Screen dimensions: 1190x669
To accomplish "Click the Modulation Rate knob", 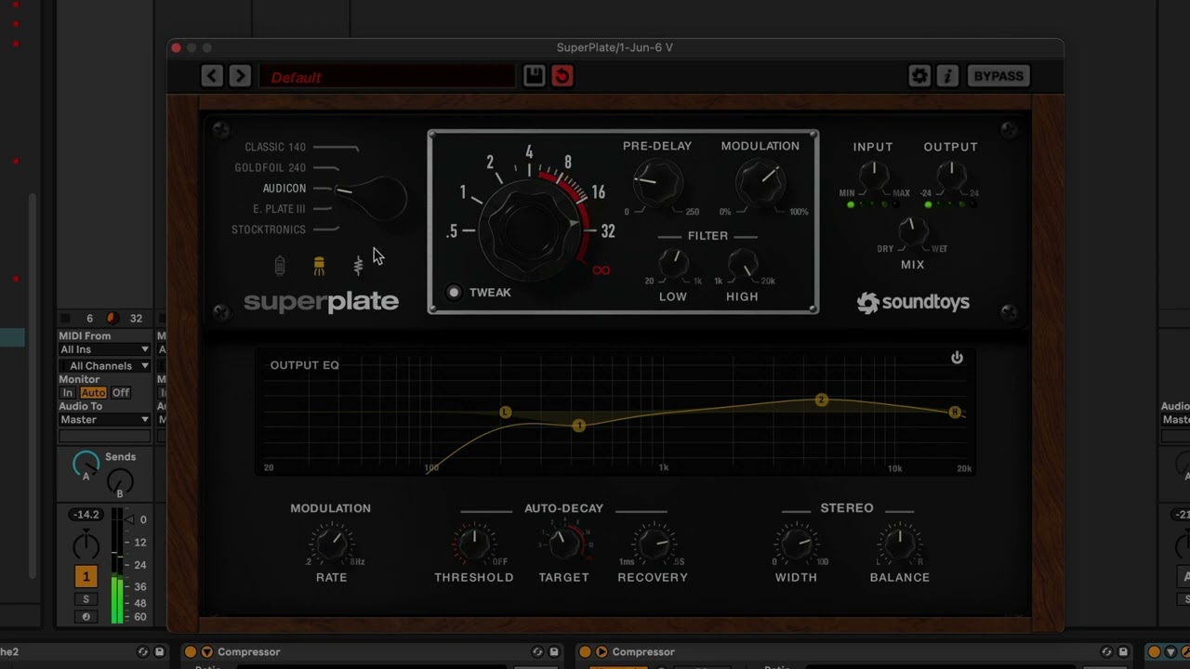I will 331,544.
